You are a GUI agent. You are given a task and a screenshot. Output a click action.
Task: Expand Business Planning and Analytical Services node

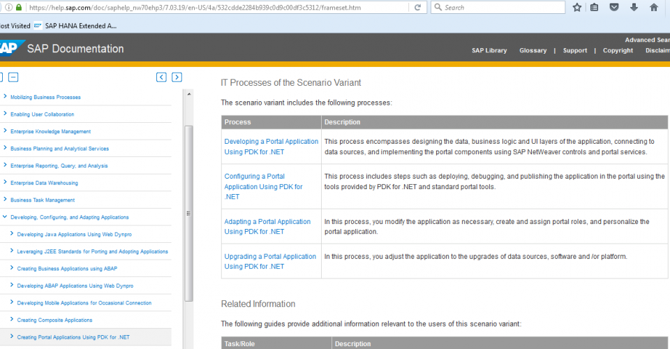coord(5,148)
